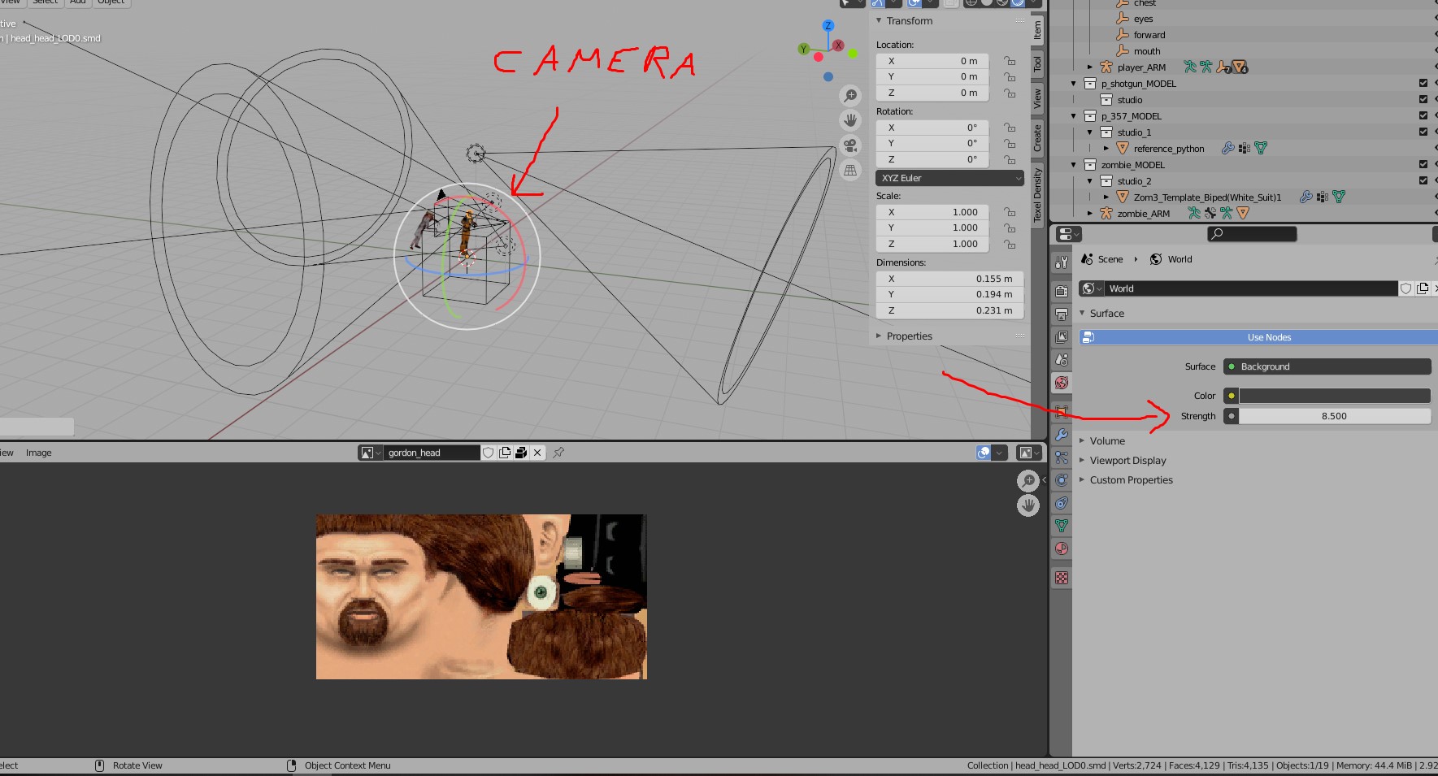Pin the image in the image editor
The width and height of the screenshot is (1438, 776).
(x=558, y=453)
